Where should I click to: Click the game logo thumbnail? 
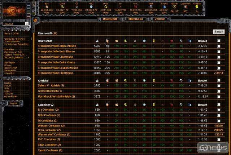click(x=14, y=10)
